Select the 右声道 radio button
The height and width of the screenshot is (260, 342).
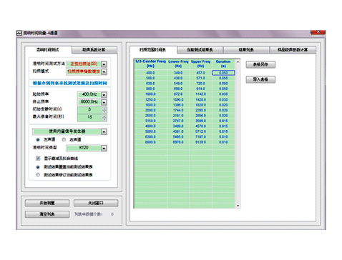click(64, 140)
